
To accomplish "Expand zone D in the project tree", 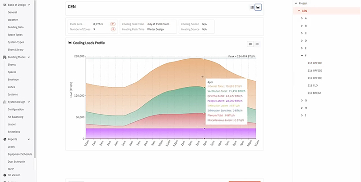I will point(302,40).
